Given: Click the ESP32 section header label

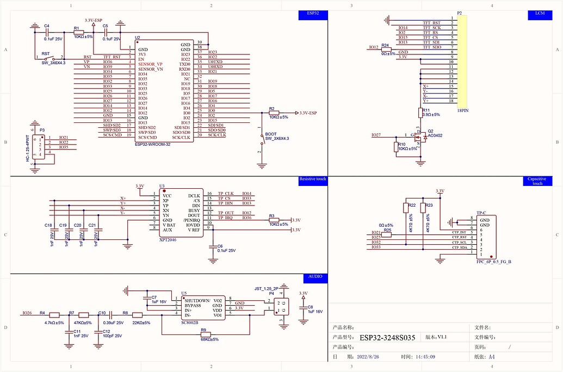Looking at the screenshot, I should click(x=313, y=15).
